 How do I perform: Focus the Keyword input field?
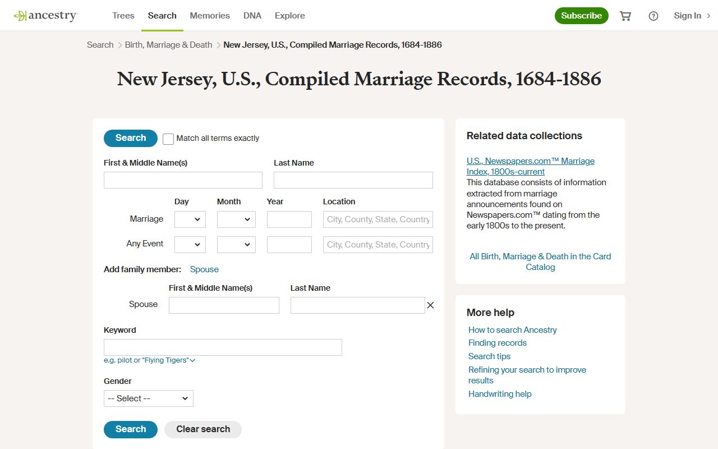[x=223, y=347]
